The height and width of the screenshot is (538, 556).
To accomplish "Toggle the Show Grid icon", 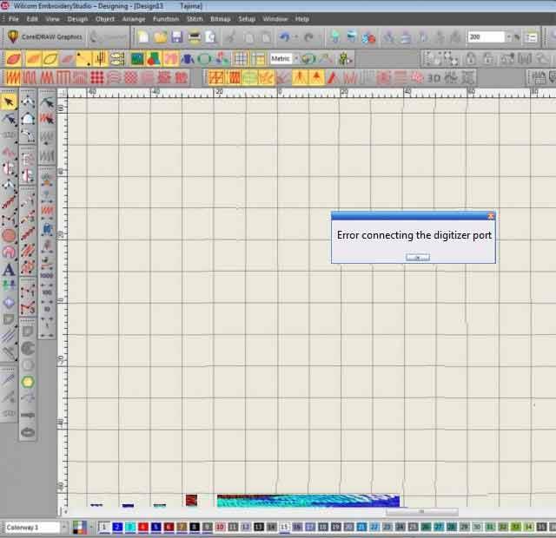I will click(241, 59).
